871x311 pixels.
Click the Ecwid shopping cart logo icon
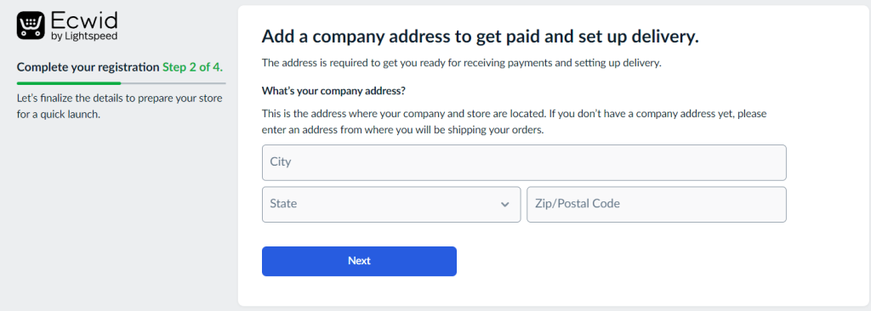[31, 26]
